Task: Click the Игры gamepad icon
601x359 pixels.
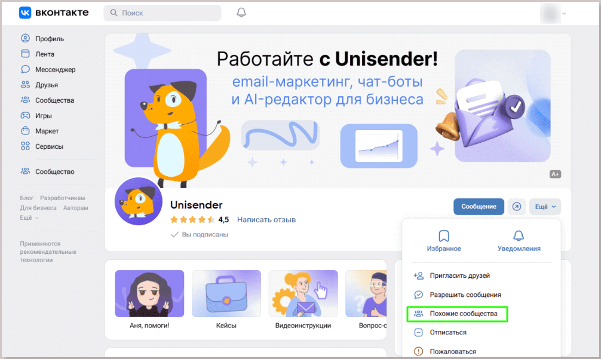Action: [25, 115]
